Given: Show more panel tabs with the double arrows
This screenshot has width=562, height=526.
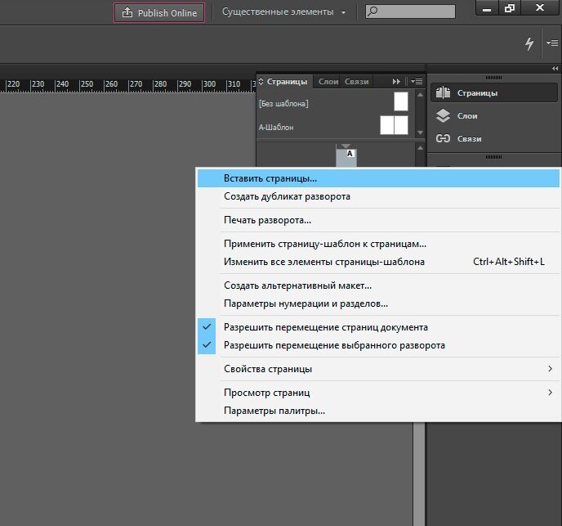Looking at the screenshot, I should [x=396, y=82].
